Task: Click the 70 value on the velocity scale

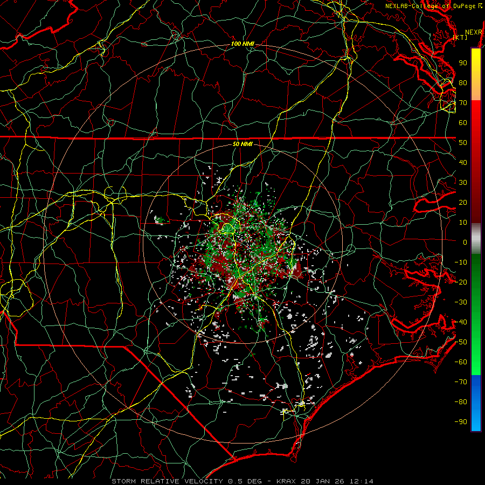Action: (x=463, y=103)
